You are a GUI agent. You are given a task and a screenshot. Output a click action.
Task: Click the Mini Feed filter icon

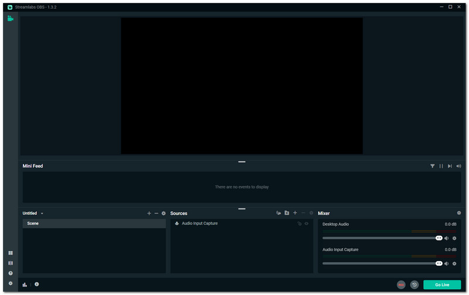click(433, 166)
